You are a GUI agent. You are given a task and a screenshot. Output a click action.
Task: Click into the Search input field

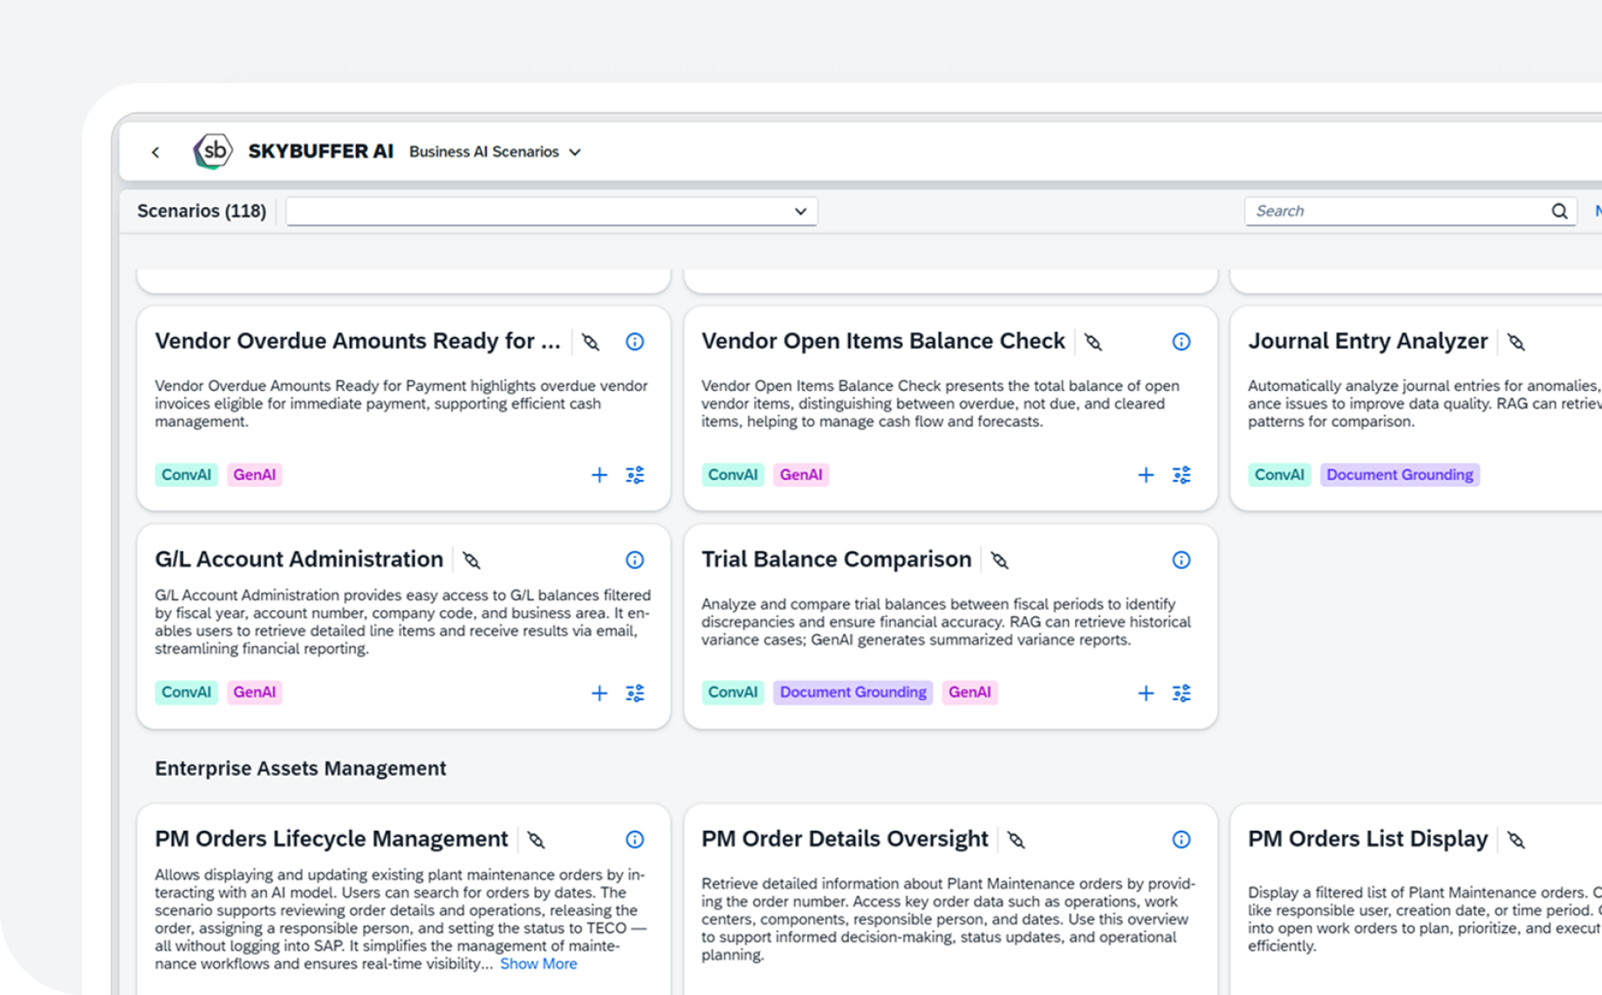(x=1396, y=211)
